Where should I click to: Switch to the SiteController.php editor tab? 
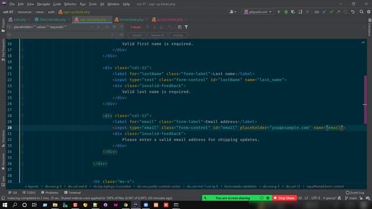point(52,19)
